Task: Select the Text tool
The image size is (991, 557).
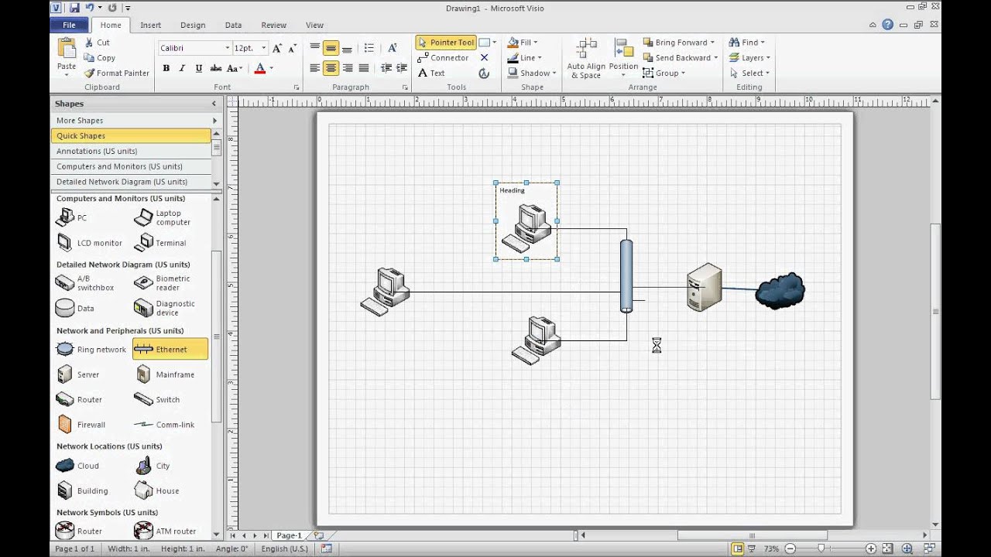Action: [431, 73]
